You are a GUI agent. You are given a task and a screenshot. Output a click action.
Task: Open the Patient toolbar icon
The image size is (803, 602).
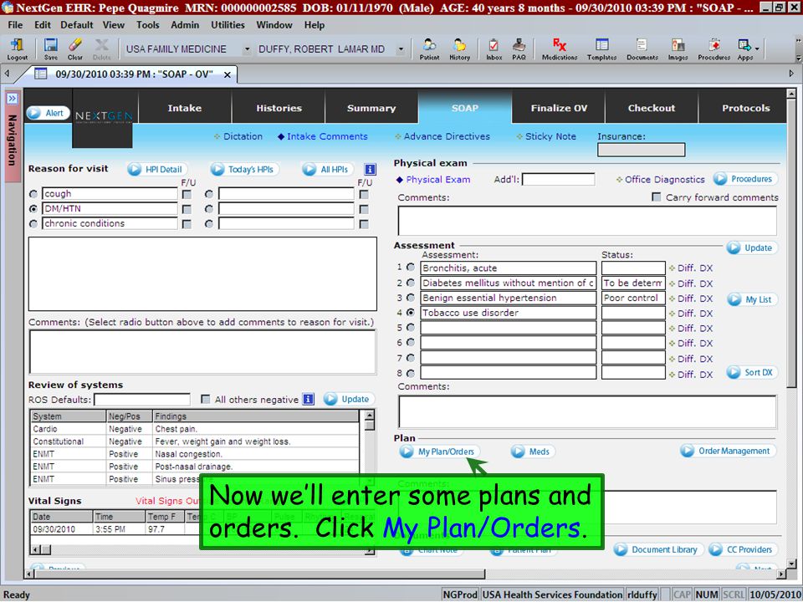[x=429, y=49]
